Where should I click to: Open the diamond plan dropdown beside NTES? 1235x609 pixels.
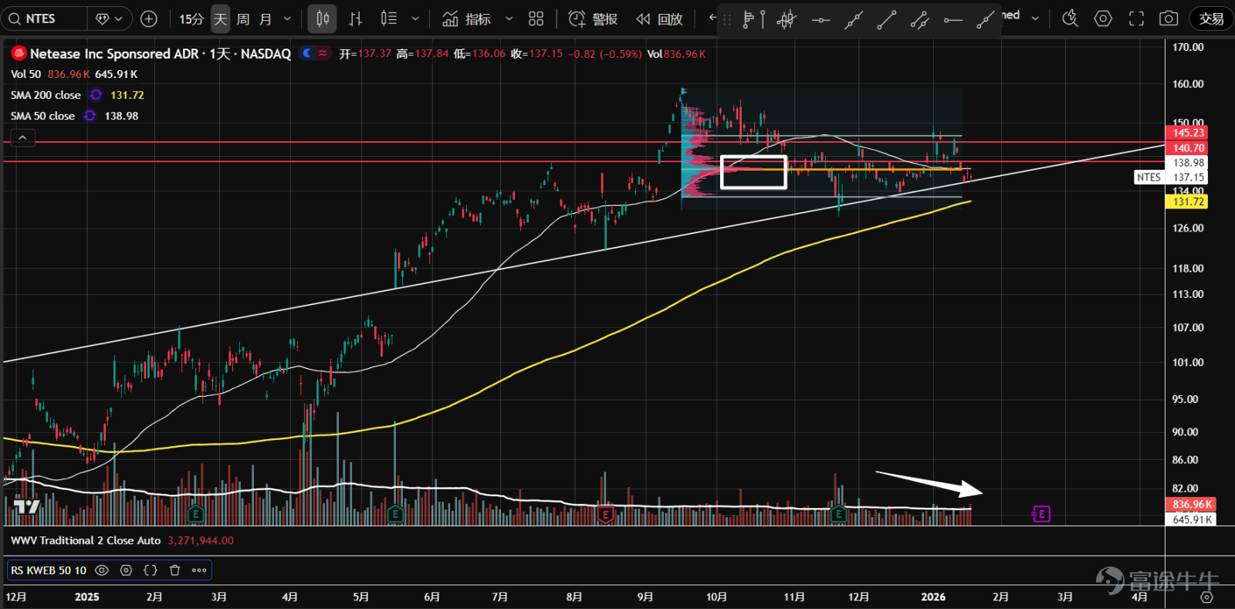coord(109,19)
